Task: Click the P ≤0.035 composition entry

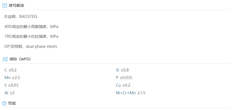Action: 124,78
